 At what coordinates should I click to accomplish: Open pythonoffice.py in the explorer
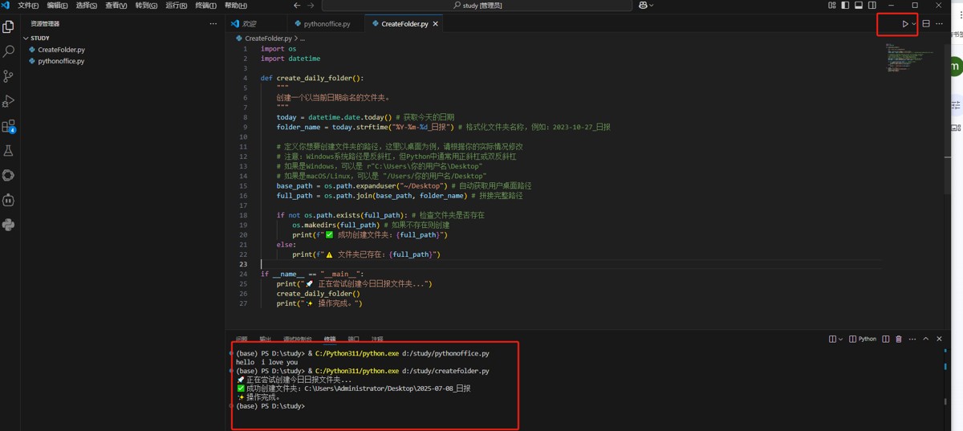pos(61,61)
